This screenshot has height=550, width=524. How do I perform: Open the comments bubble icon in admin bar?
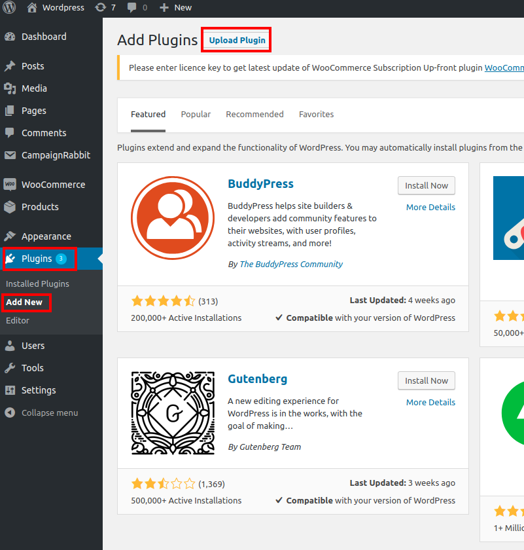pyautogui.click(x=131, y=8)
